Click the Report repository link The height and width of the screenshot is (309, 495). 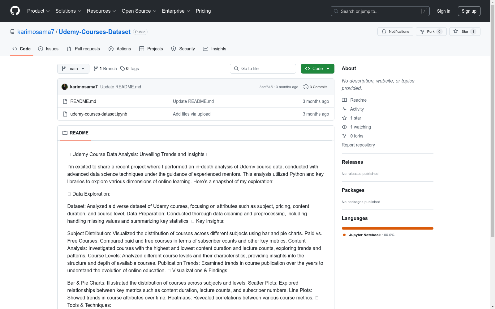(358, 145)
